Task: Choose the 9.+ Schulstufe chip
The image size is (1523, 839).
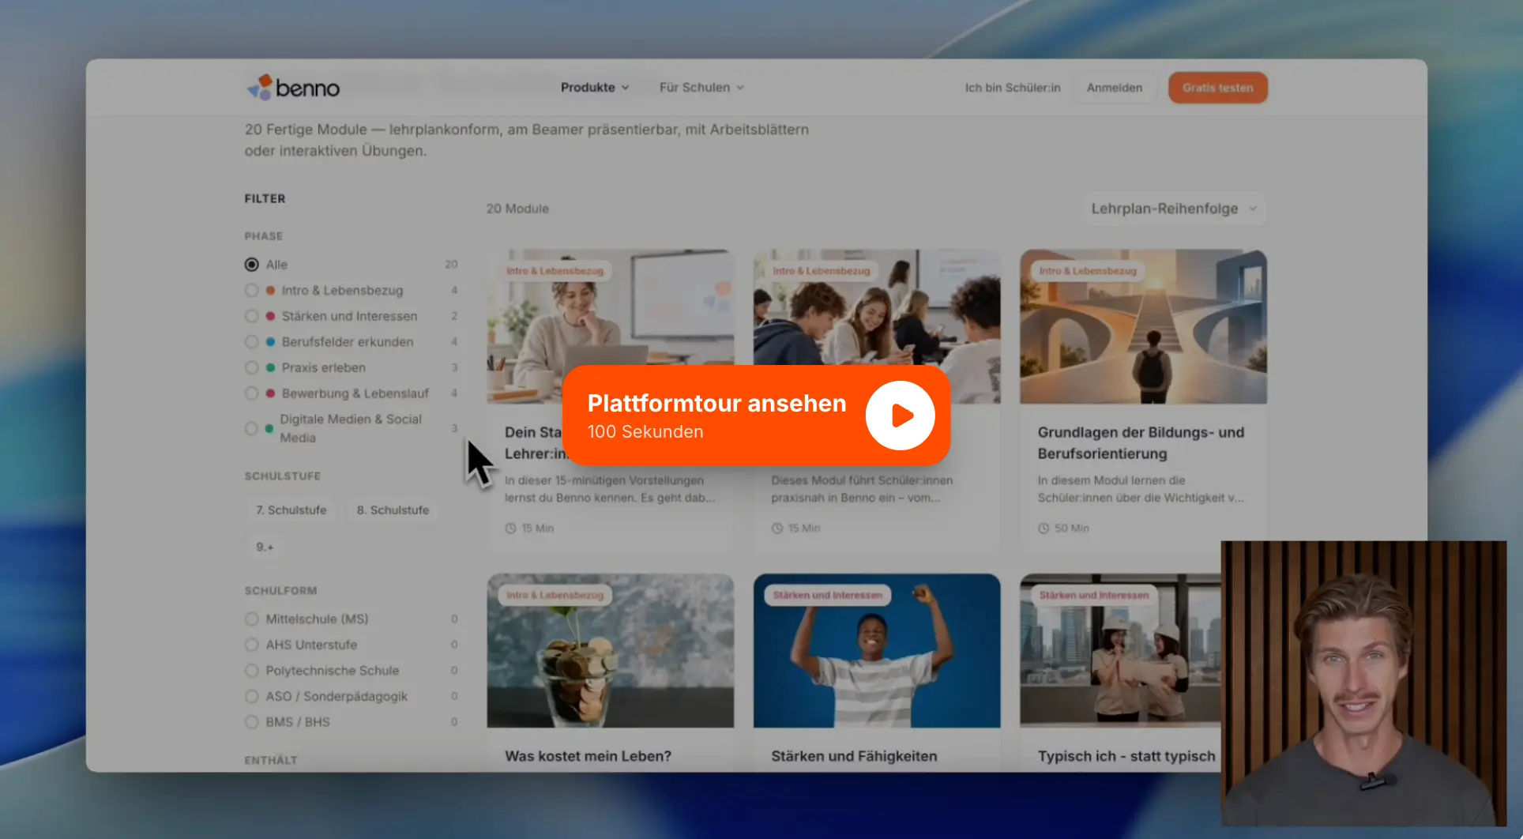Action: point(265,547)
